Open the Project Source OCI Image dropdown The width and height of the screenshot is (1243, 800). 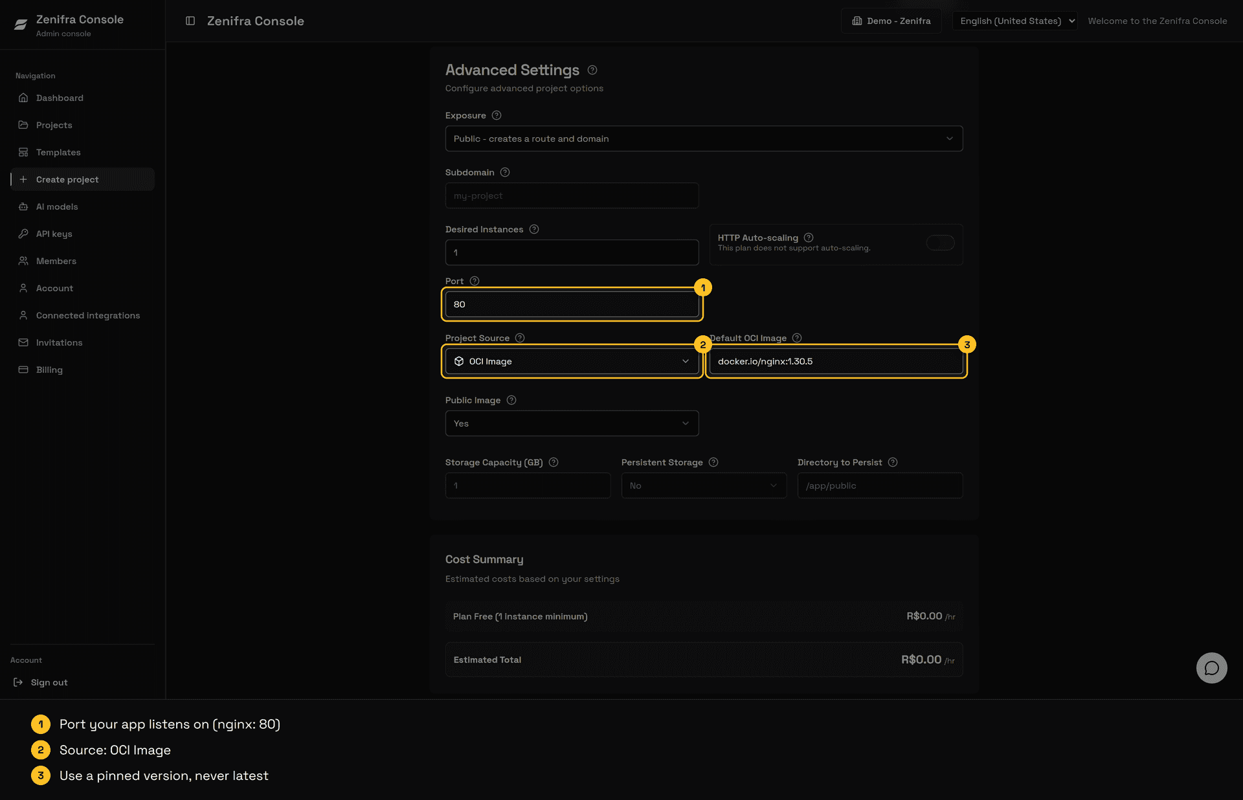(x=572, y=361)
